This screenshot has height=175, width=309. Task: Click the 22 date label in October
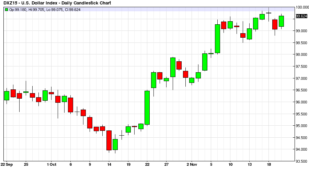click(x=147, y=164)
